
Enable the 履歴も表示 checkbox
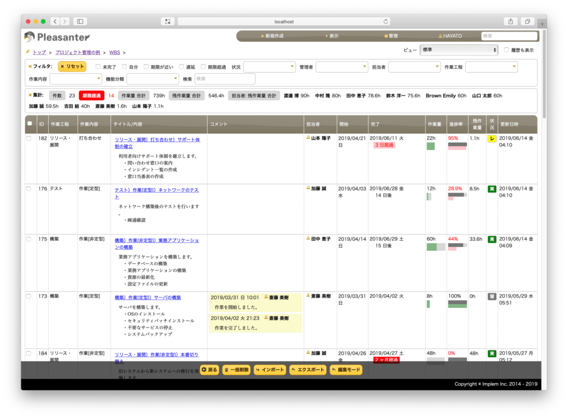tap(506, 49)
